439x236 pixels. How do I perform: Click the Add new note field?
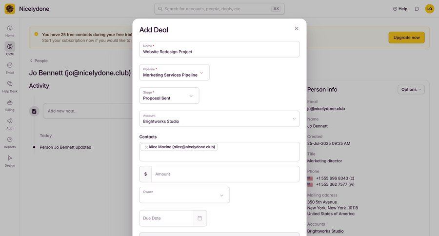88,111
